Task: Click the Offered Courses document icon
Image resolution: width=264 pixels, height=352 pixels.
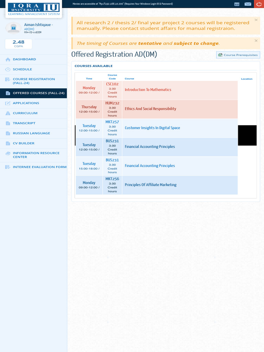Action: pos(8,93)
